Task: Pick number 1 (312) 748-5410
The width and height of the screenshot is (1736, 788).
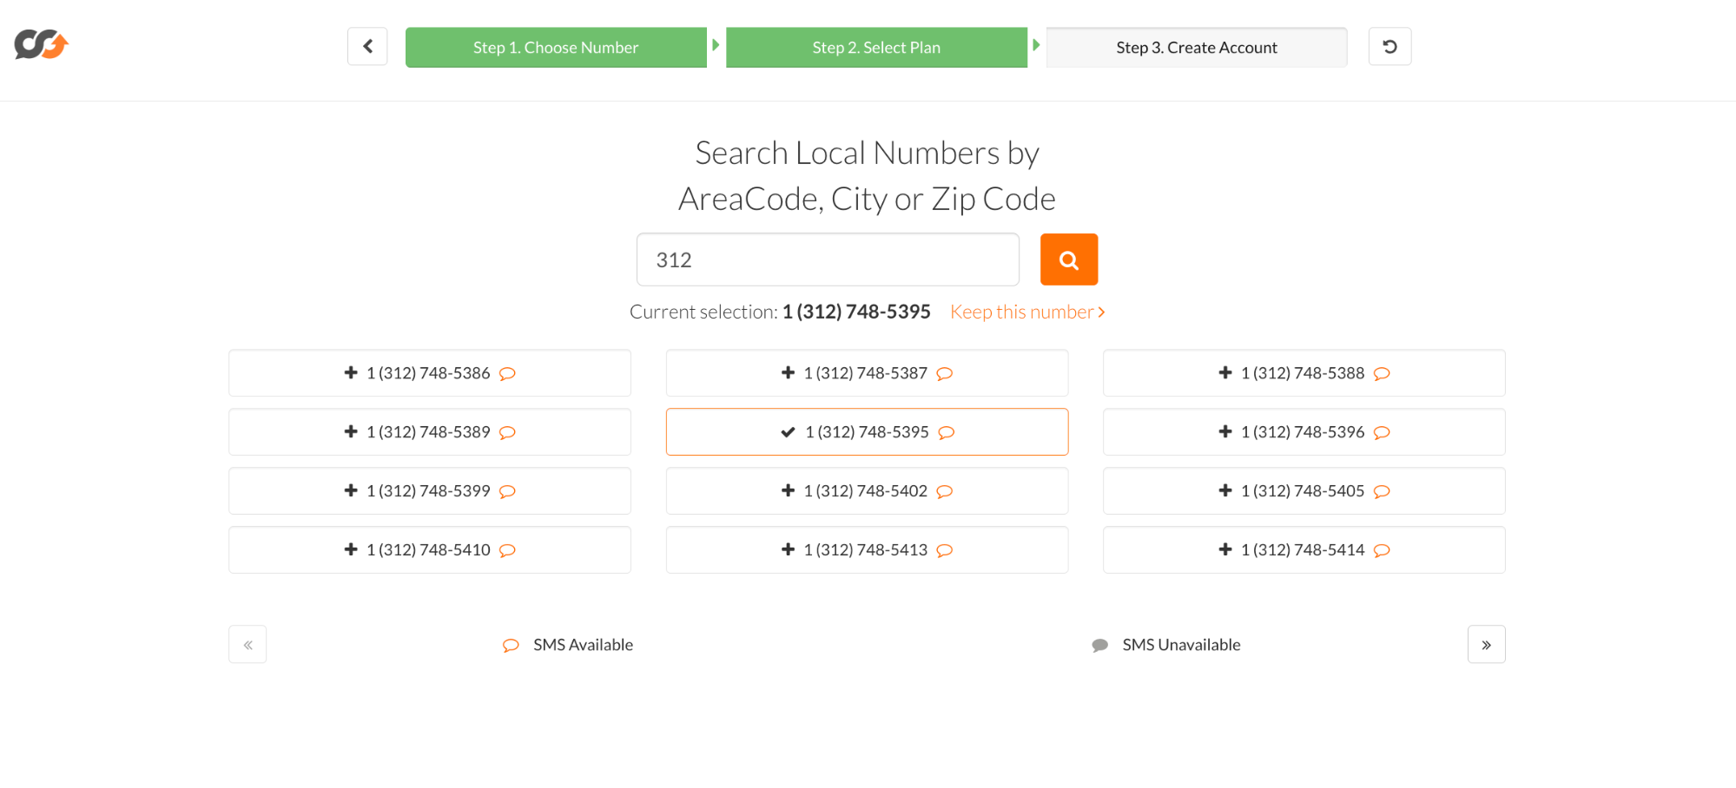Action: [x=429, y=550]
